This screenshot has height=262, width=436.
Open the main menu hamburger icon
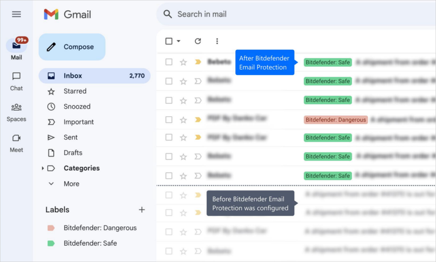[17, 14]
